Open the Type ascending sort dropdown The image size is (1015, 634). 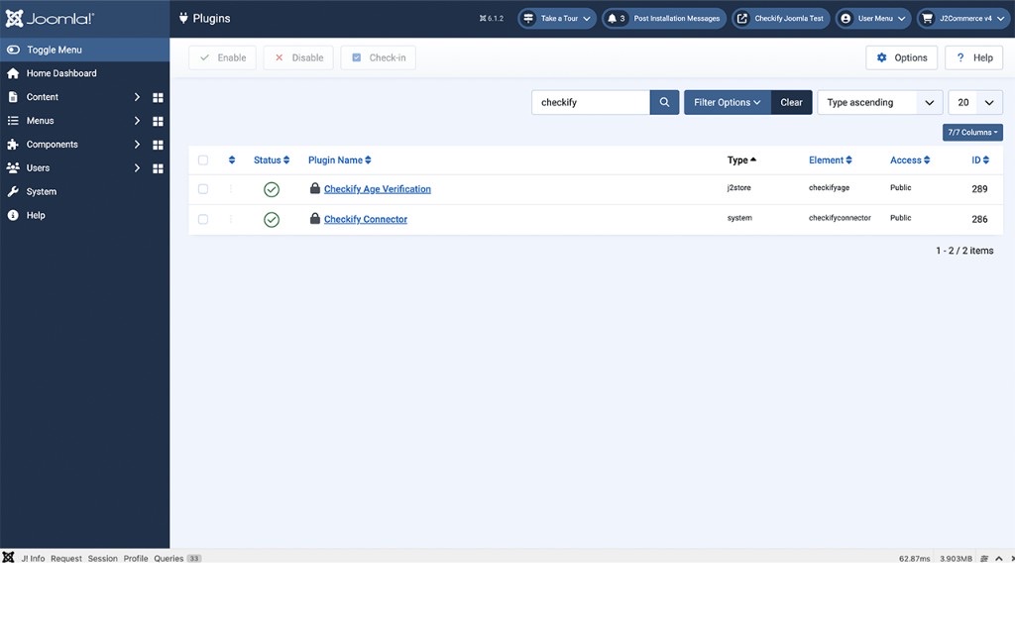pyautogui.click(x=880, y=102)
